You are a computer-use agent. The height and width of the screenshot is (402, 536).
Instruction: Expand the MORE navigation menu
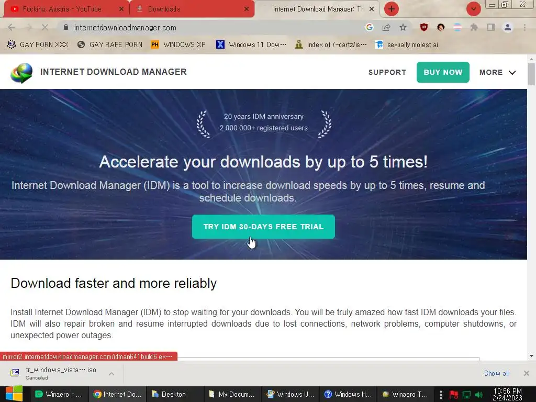497,72
